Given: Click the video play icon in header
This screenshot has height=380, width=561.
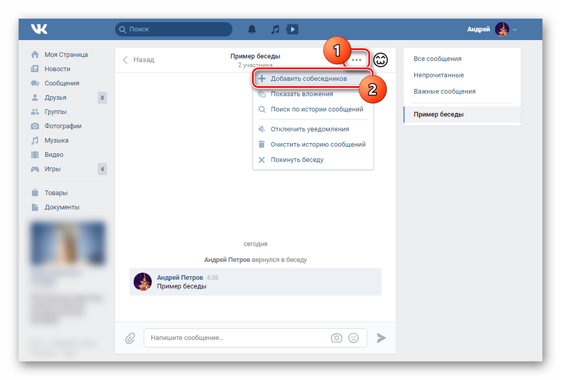Looking at the screenshot, I should point(292,29).
